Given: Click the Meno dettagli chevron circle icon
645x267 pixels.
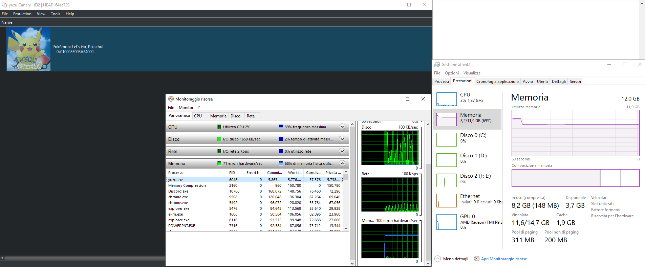Looking at the screenshot, I should 438,259.
